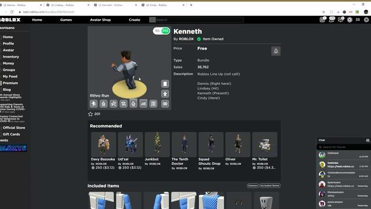
Task: Open the messages icon in the Roblox header
Action: [x=341, y=20]
